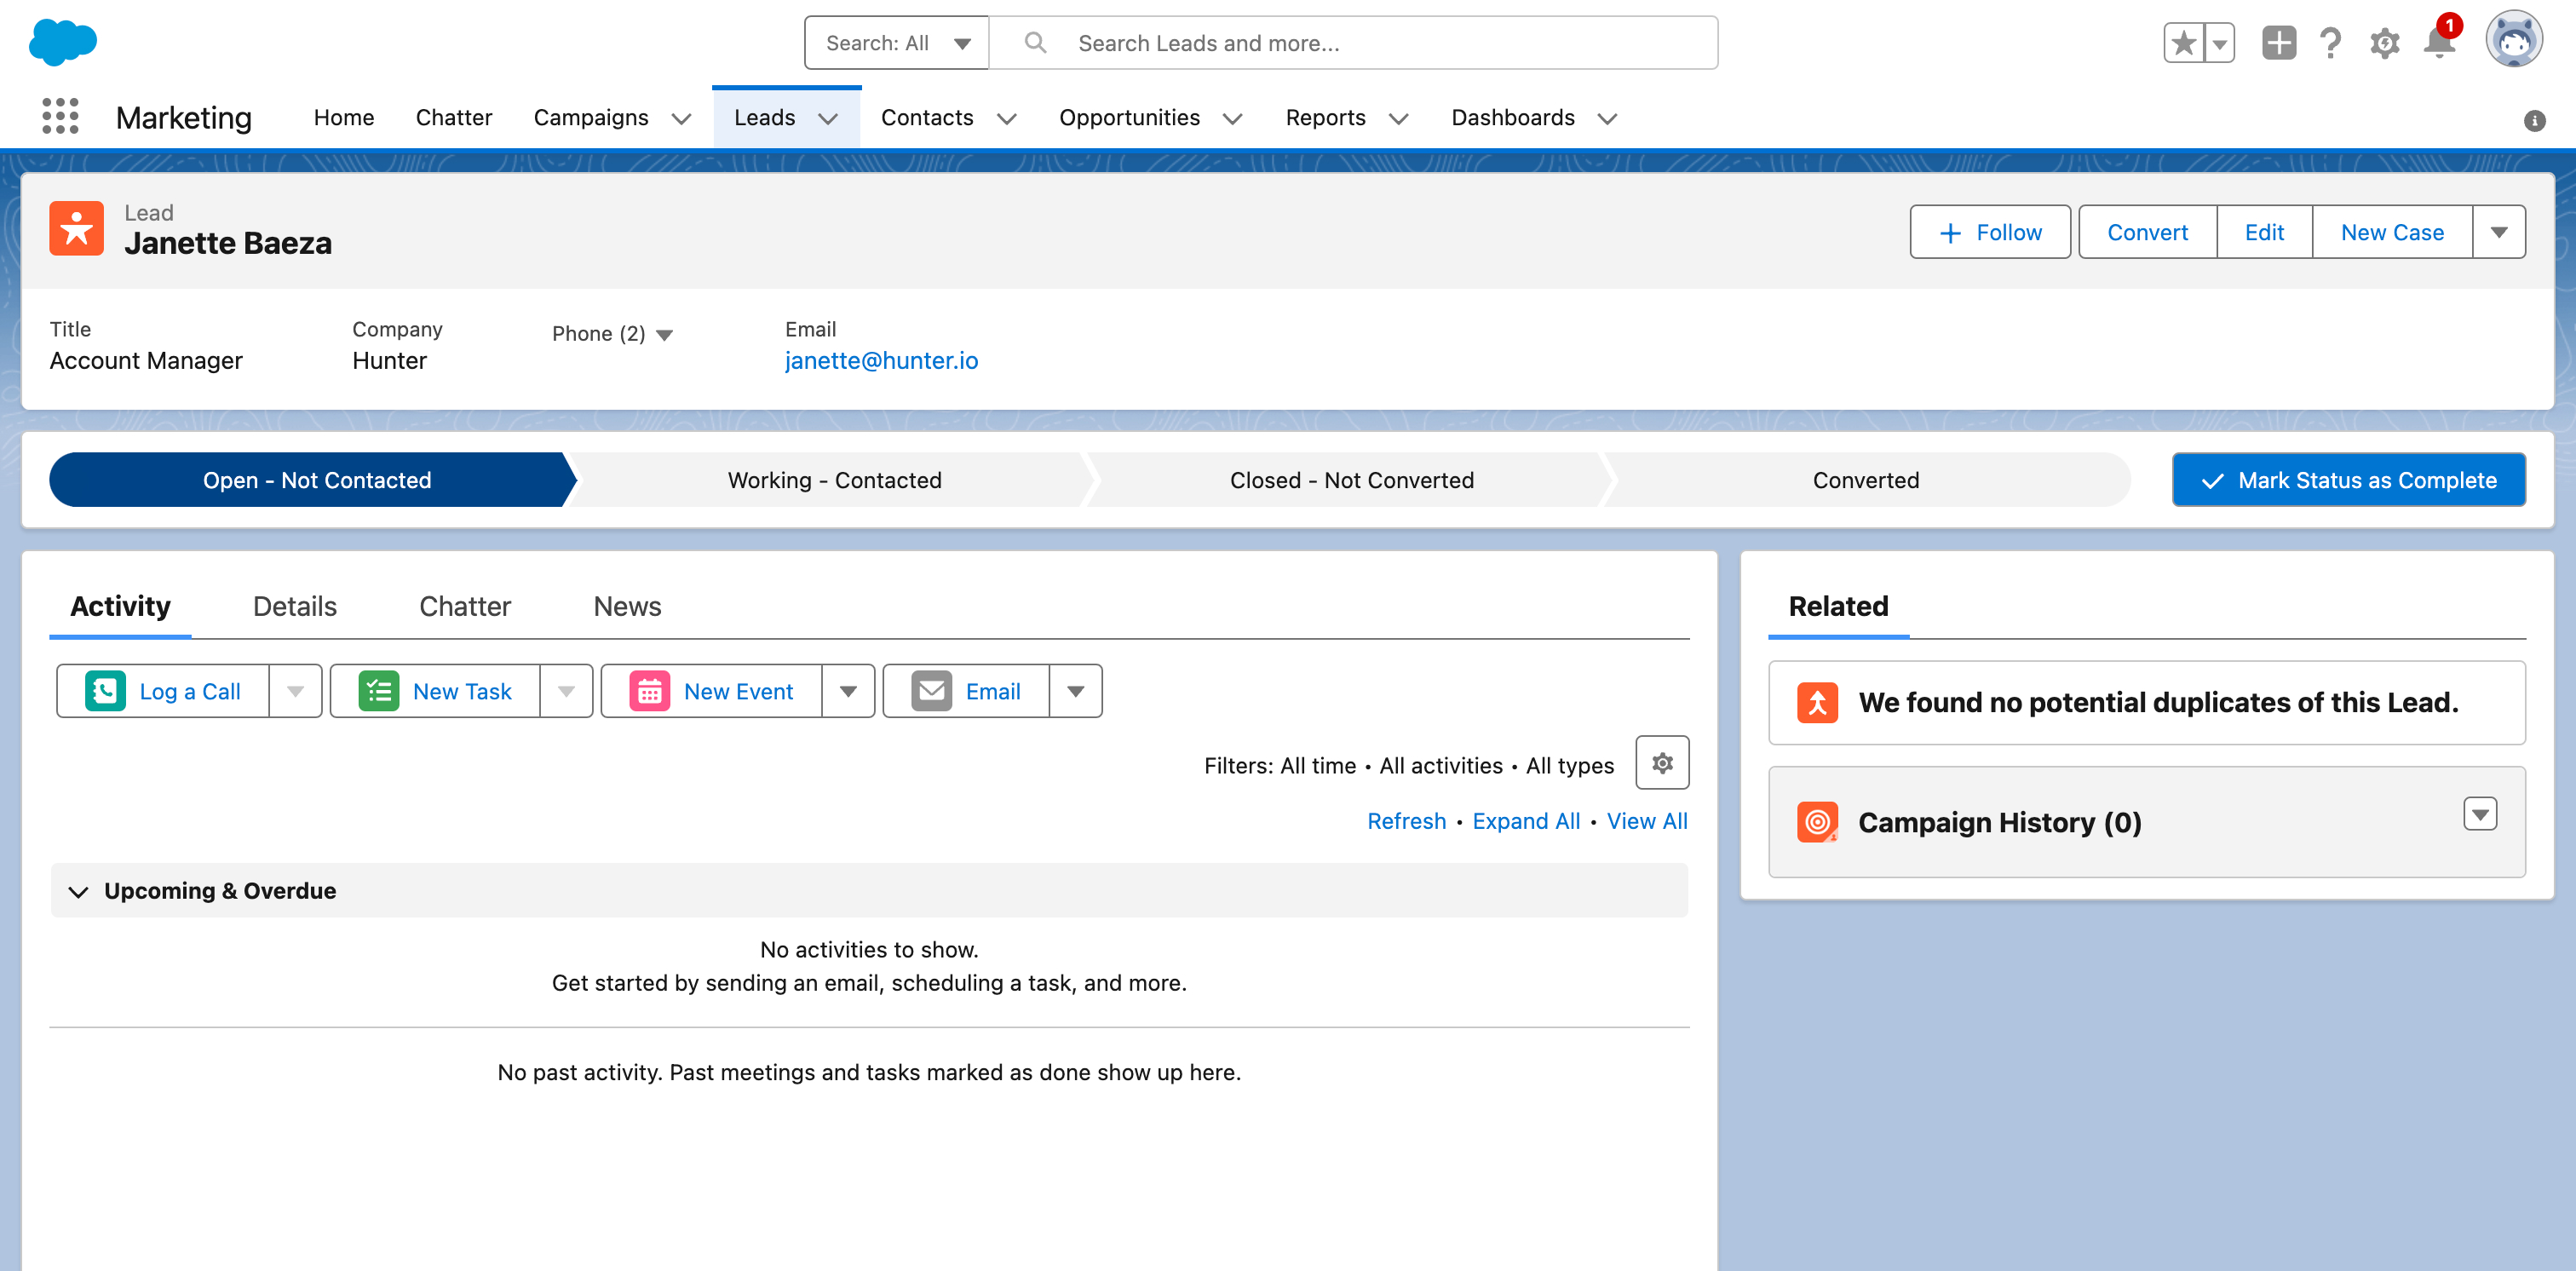Click the Email envelope icon

931,690
